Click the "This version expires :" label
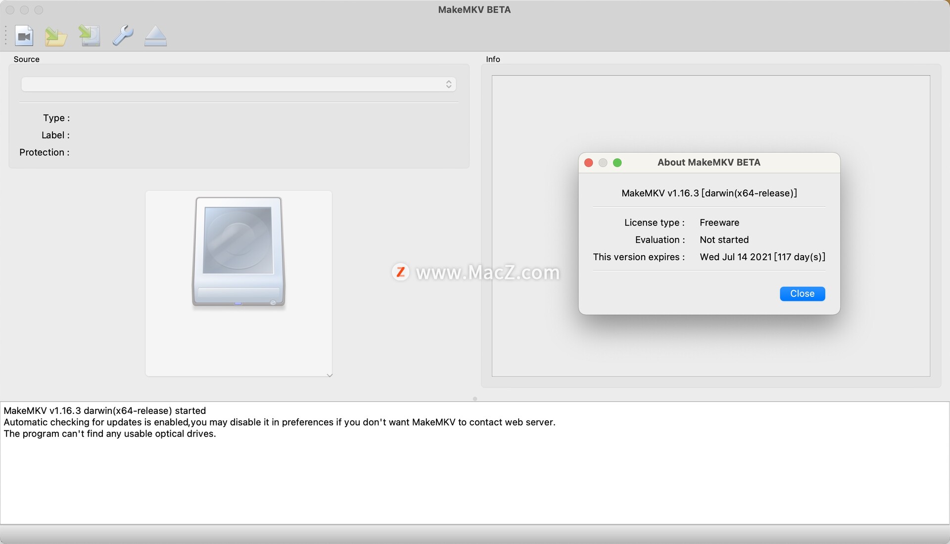 tap(639, 257)
